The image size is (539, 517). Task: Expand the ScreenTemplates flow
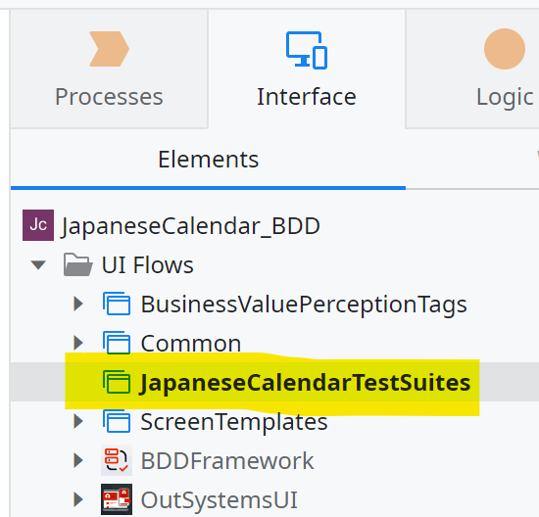[x=78, y=421]
